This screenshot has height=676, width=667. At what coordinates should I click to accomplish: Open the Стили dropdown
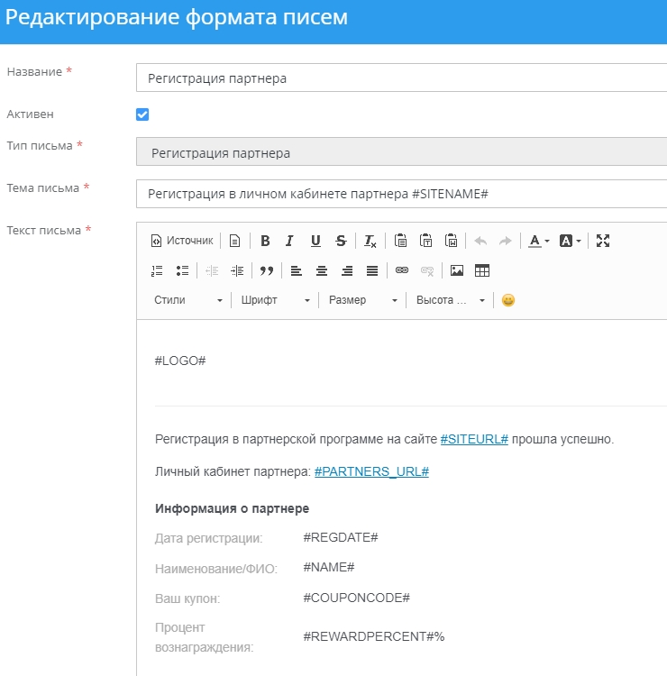pyautogui.click(x=187, y=300)
